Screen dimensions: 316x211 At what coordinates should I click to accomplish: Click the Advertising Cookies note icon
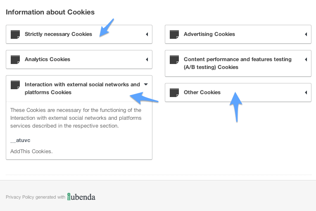click(174, 34)
